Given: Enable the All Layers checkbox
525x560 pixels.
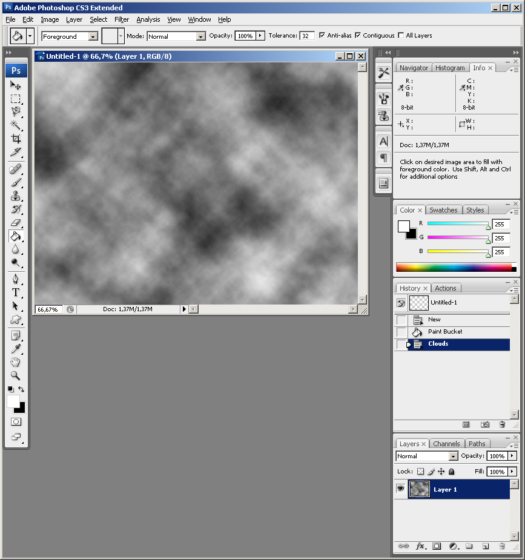Looking at the screenshot, I should coord(401,36).
